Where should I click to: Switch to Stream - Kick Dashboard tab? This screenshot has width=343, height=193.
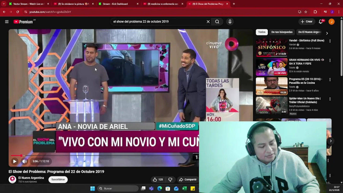[x=118, y=4]
